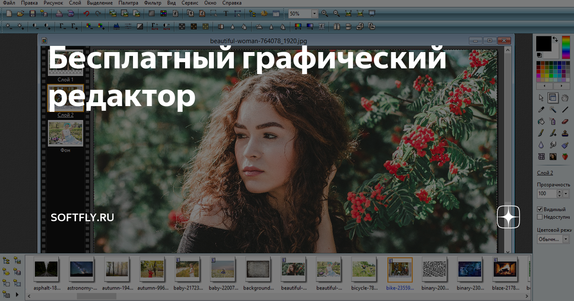Click the Undo arrow in toolbar
This screenshot has height=301, width=574.
pyautogui.click(x=87, y=13)
